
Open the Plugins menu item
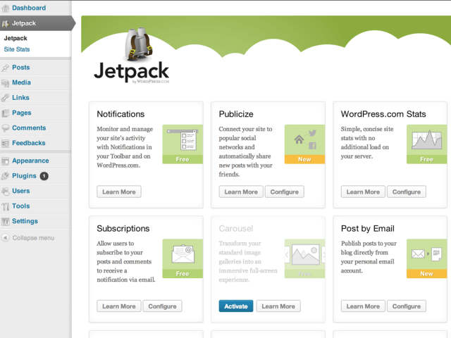point(24,175)
